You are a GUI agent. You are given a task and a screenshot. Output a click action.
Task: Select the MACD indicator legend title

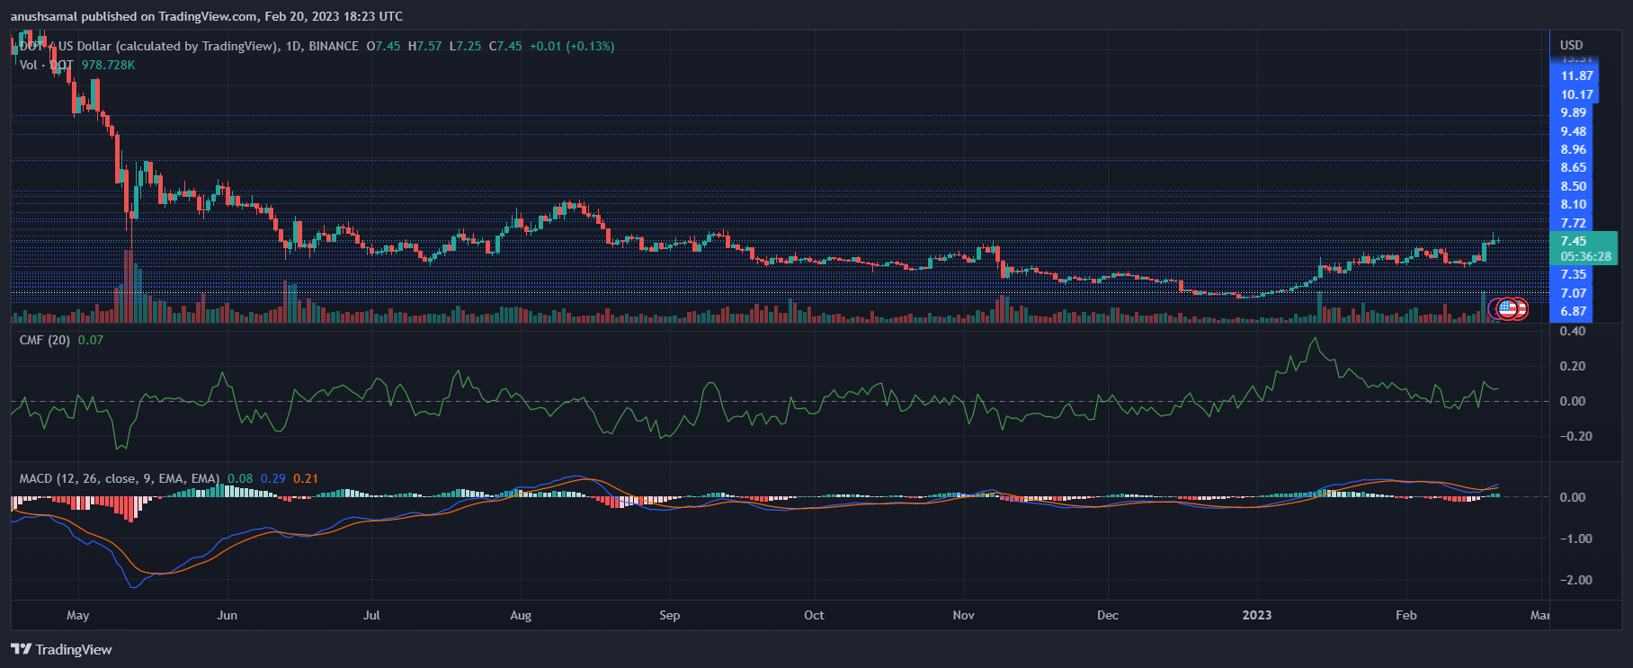119,478
